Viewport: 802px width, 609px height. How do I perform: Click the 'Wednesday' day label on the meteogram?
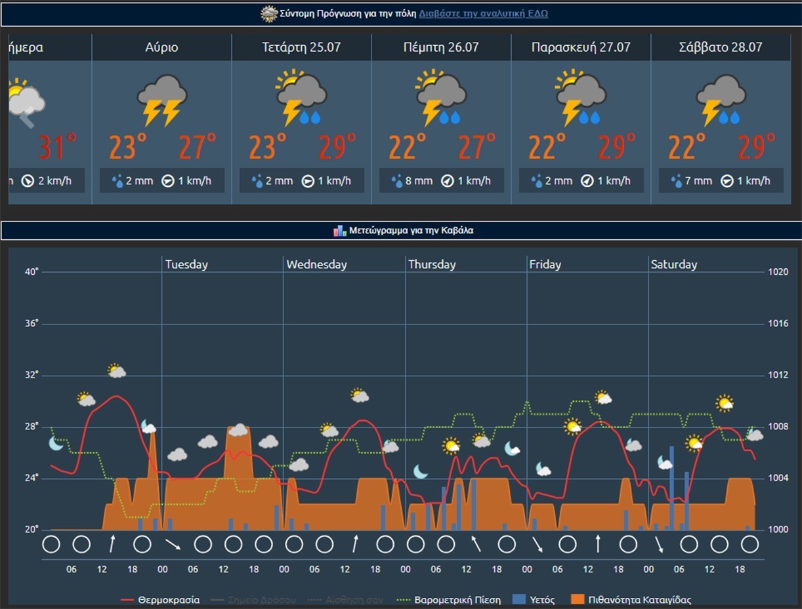tap(316, 265)
